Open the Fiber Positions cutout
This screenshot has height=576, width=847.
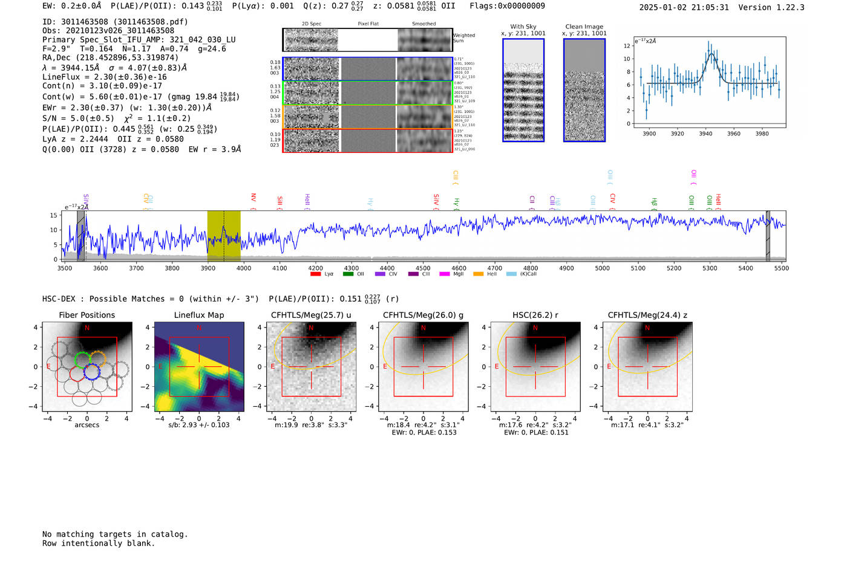[87, 367]
